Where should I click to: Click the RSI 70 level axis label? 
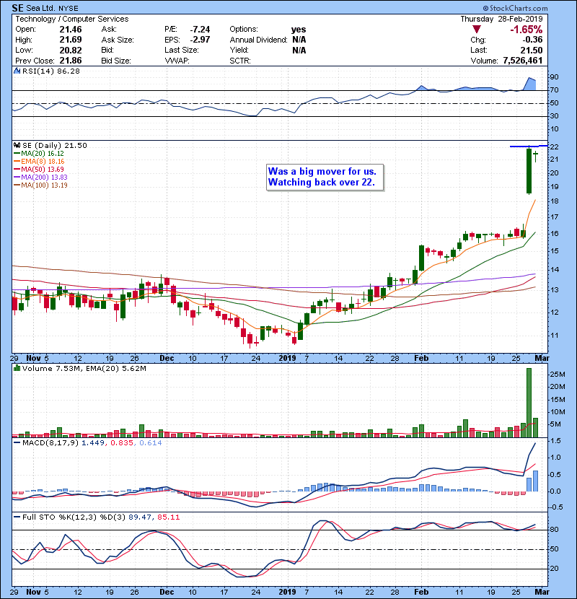554,90
